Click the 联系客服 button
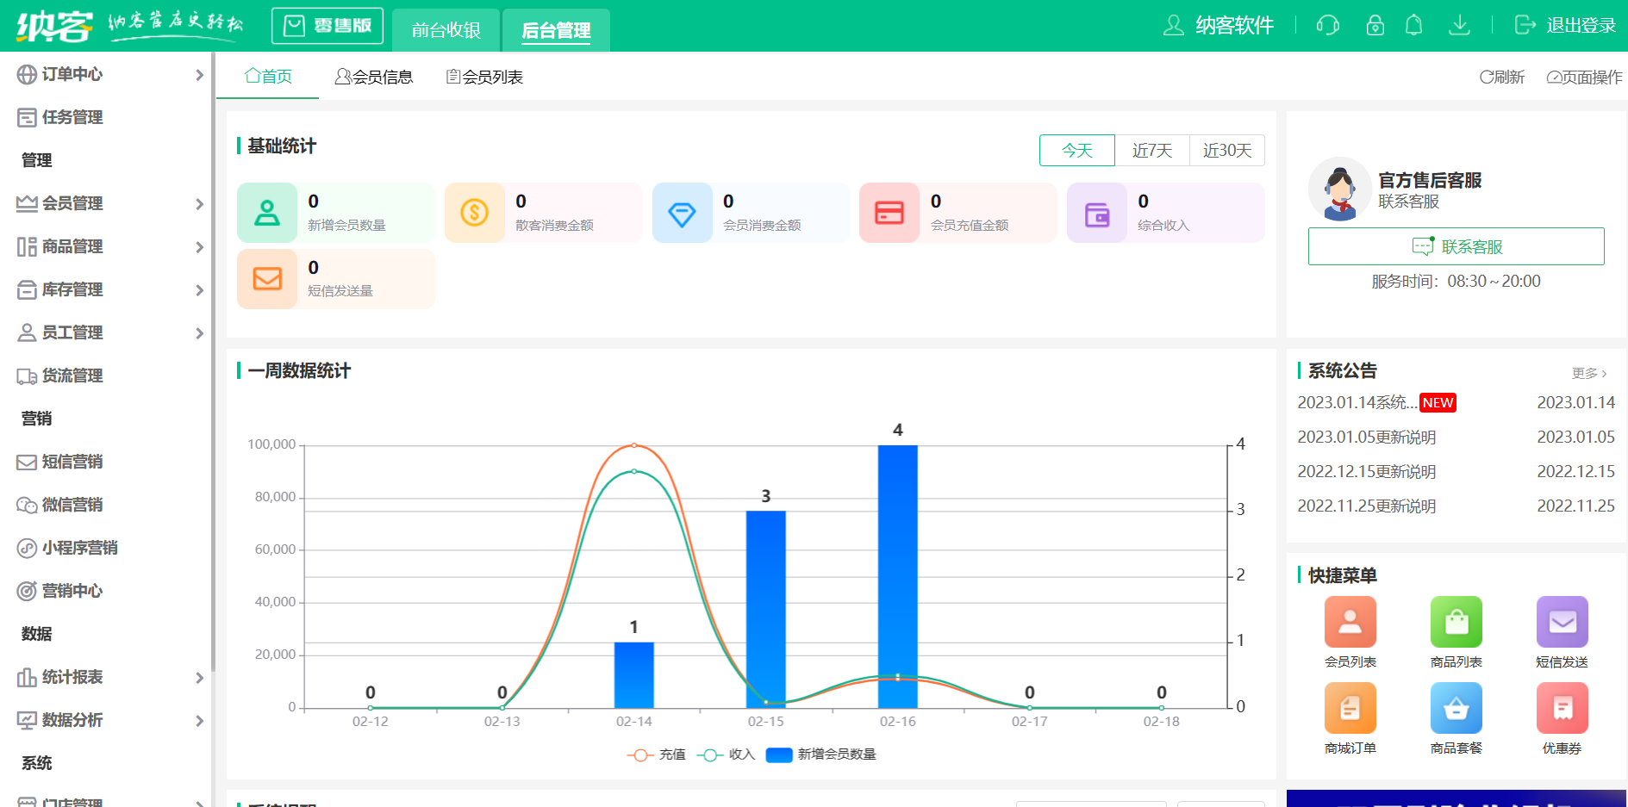 tap(1456, 247)
